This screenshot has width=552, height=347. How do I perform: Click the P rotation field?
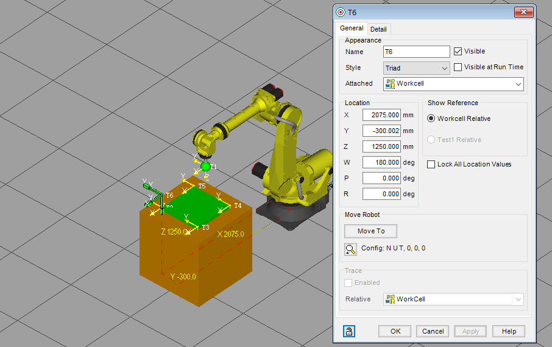tap(381, 178)
